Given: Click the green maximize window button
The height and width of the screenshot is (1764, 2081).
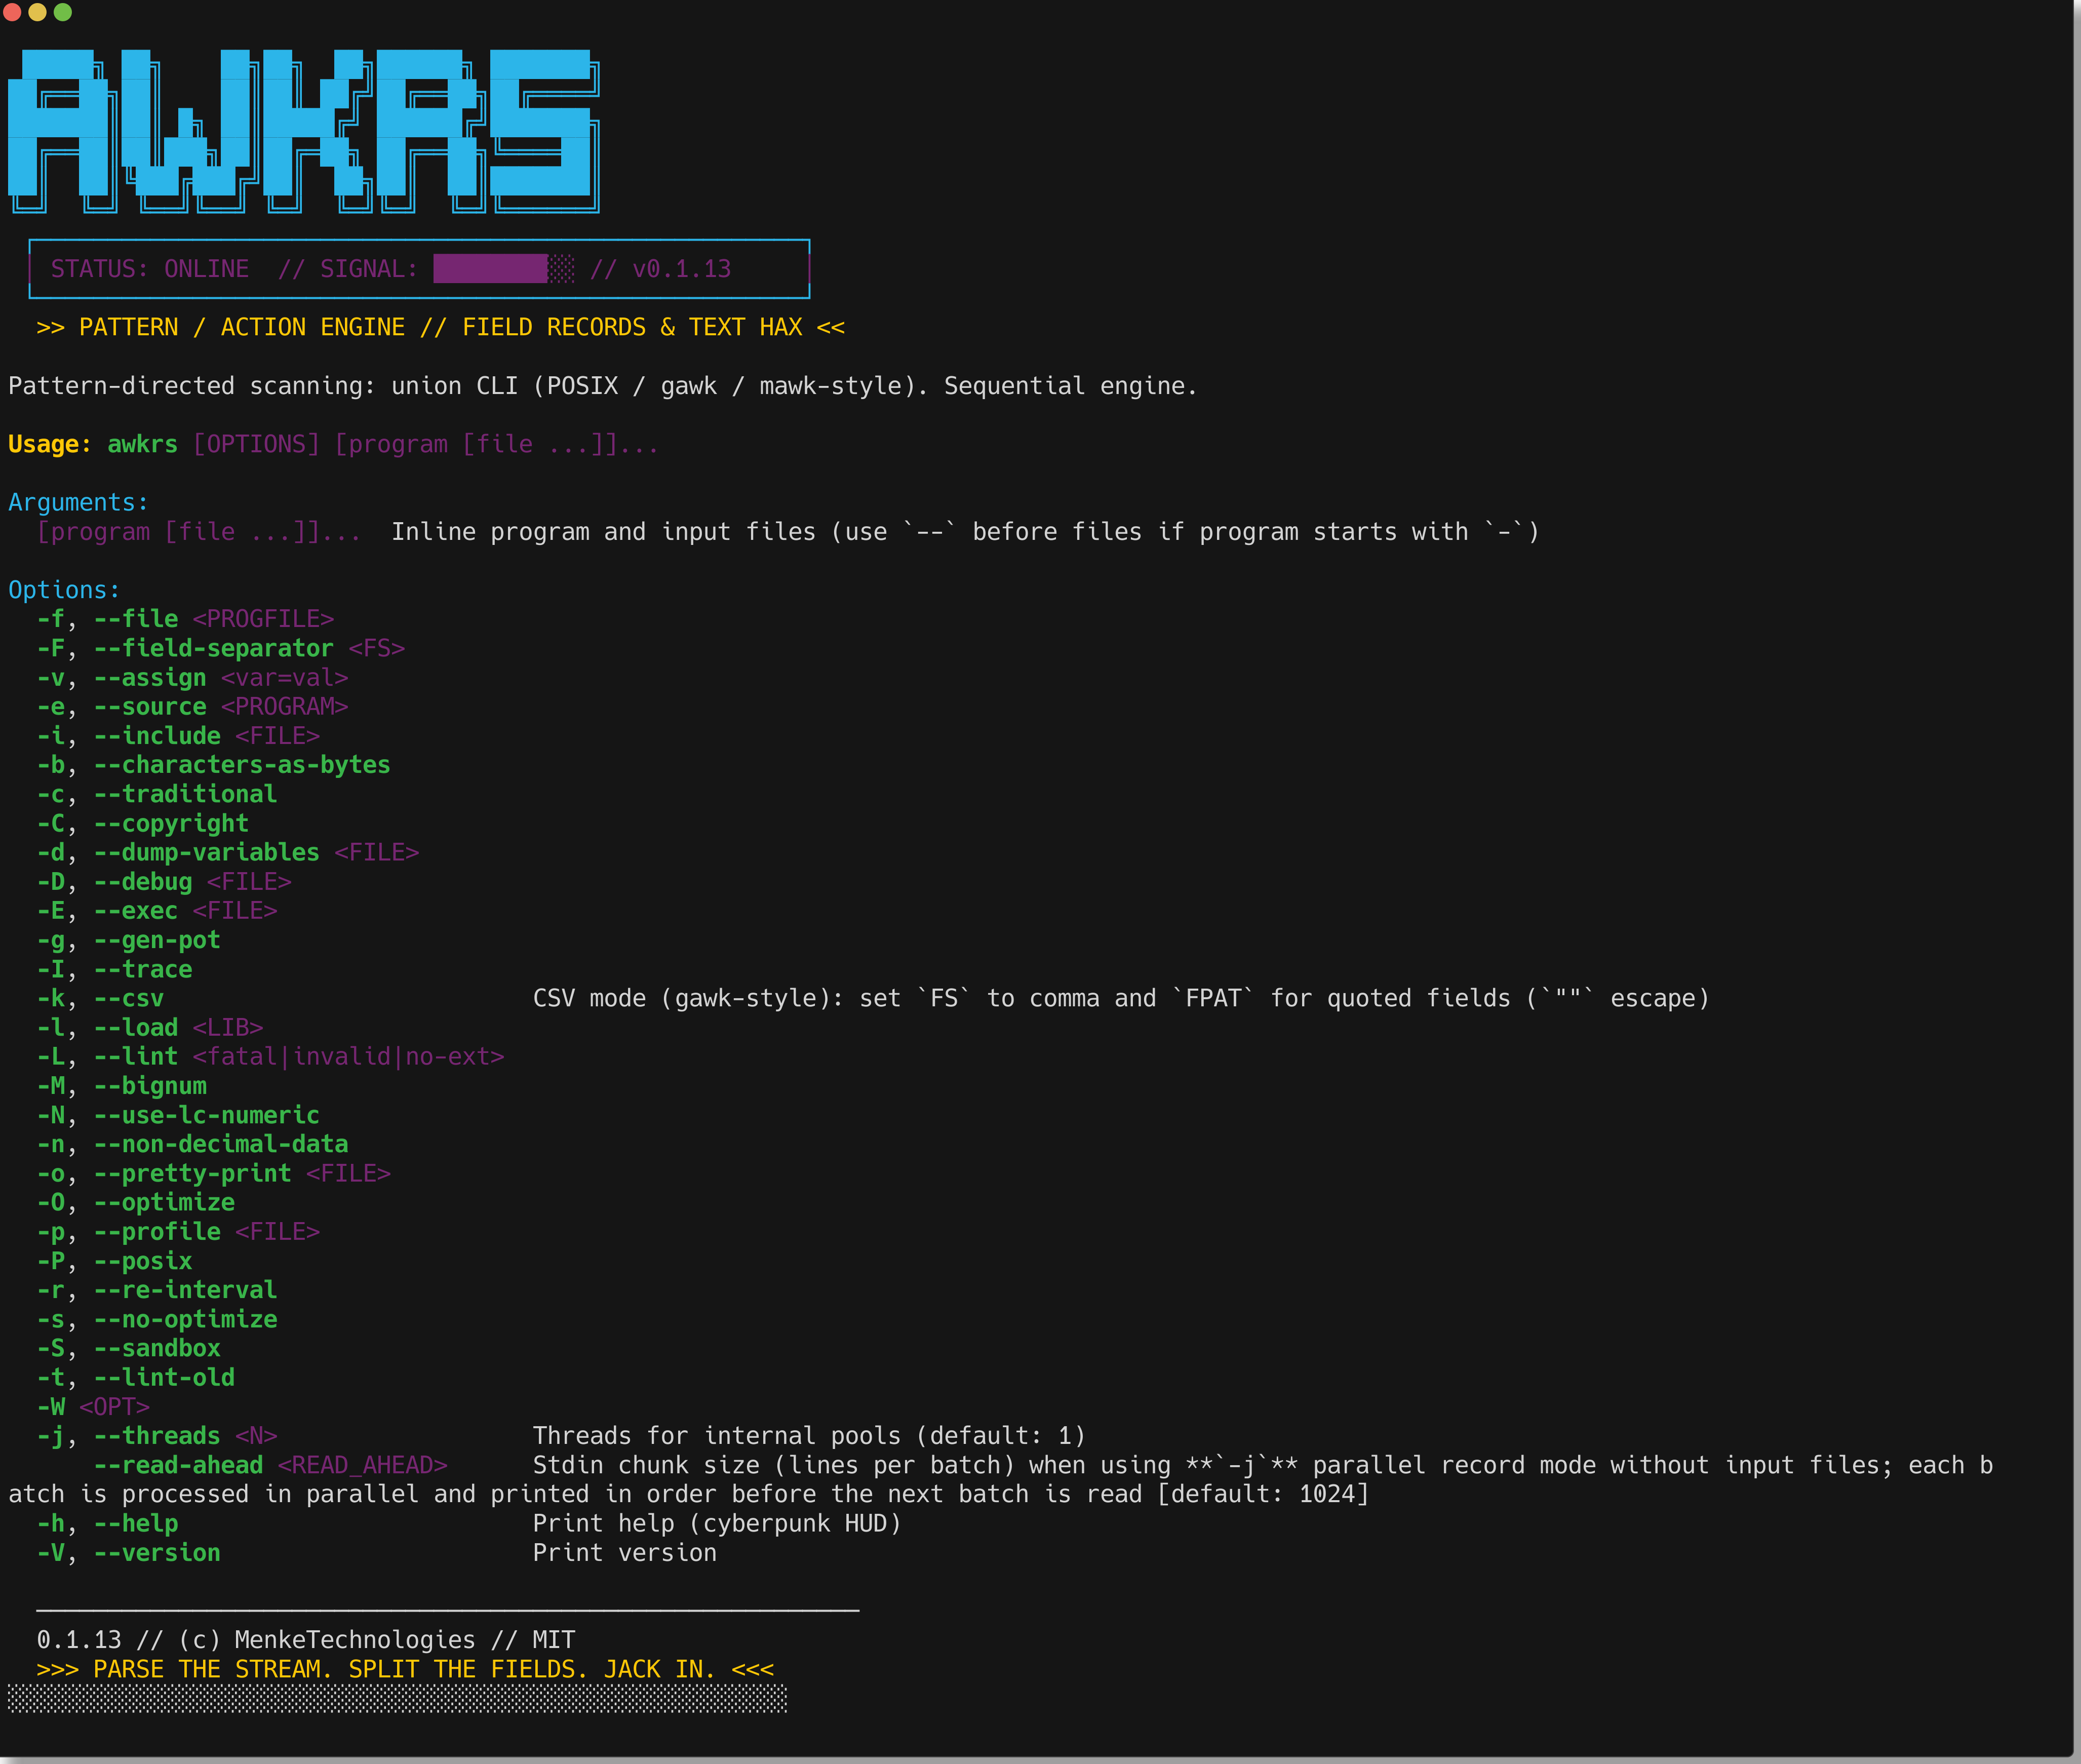Looking at the screenshot, I should tap(62, 12).
